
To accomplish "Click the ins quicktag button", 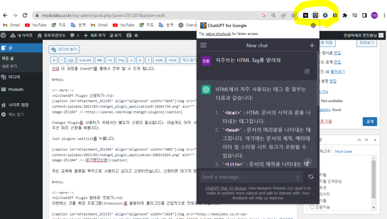I will click(110, 60).
